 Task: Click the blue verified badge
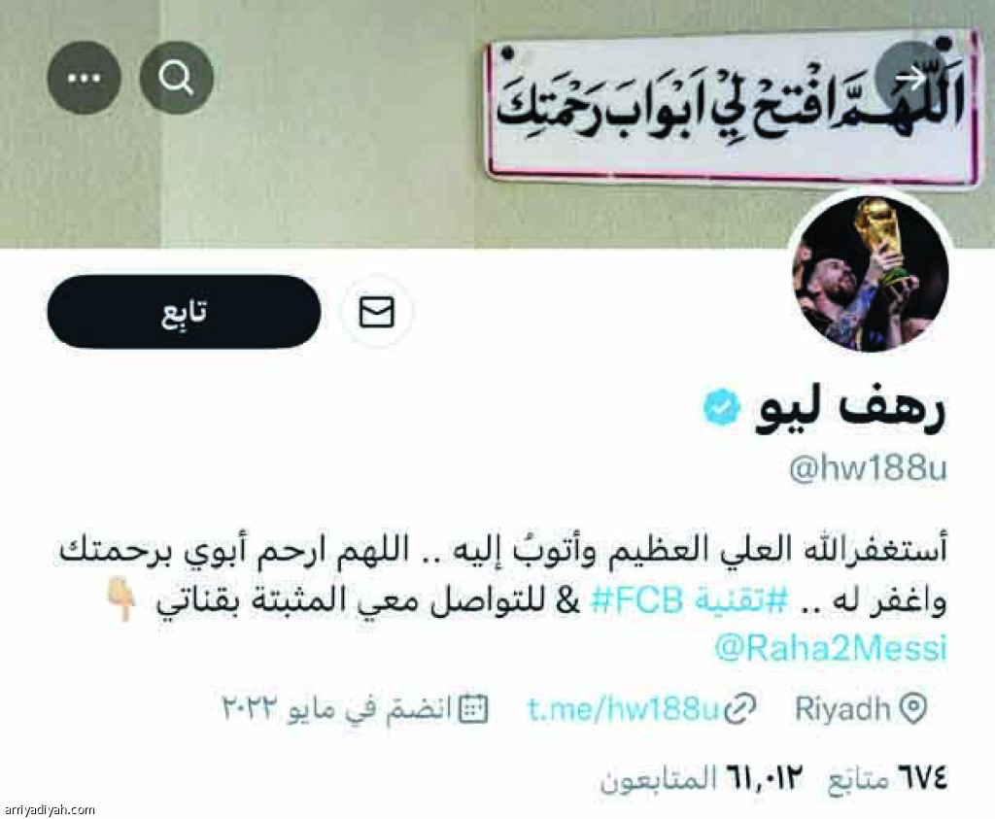722,408
